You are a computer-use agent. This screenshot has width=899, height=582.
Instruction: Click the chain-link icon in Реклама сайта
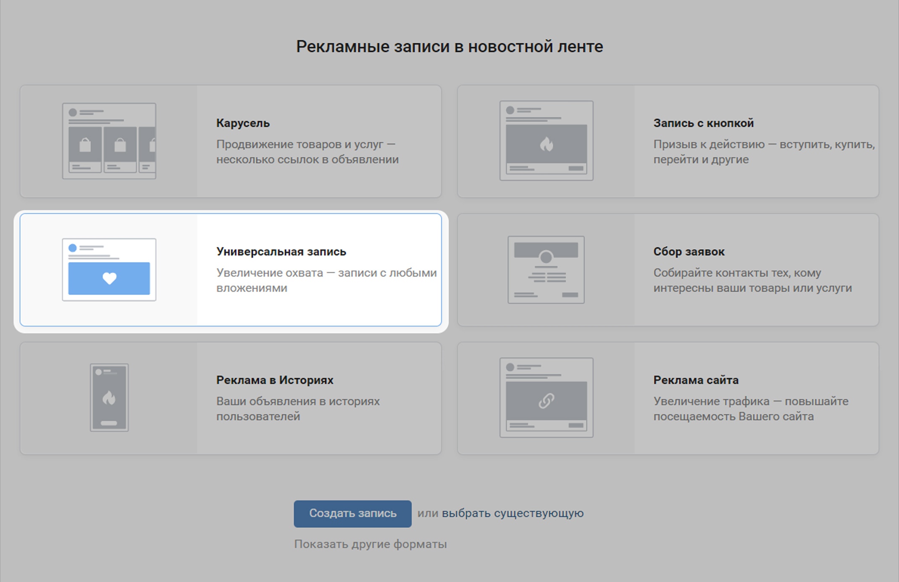(546, 400)
